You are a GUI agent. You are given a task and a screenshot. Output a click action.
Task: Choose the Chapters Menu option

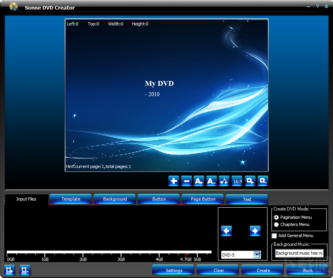[276, 224]
